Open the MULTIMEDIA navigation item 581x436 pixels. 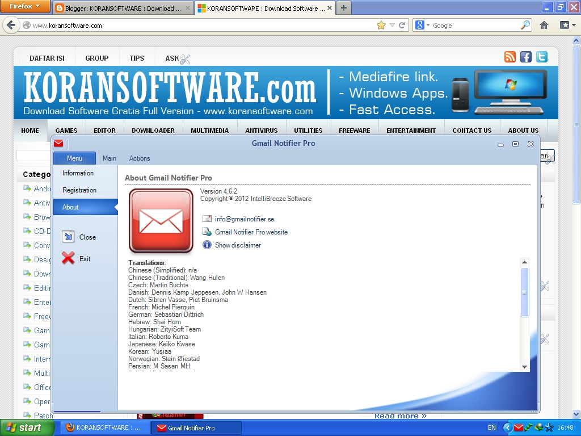210,131
